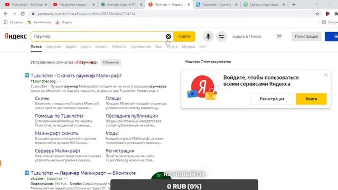Go forward with the browser forward arrow
Image resolution: width=338 pixels, height=190 pixels.
(14, 14)
